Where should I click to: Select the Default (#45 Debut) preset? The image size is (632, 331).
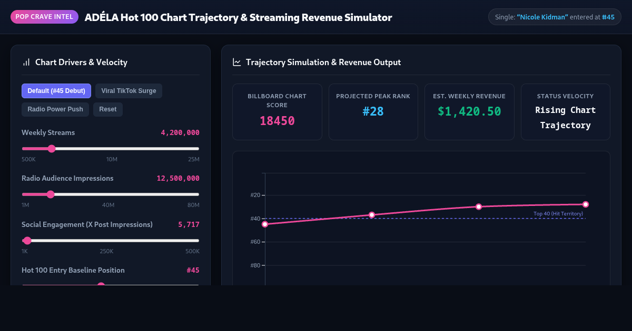click(56, 91)
